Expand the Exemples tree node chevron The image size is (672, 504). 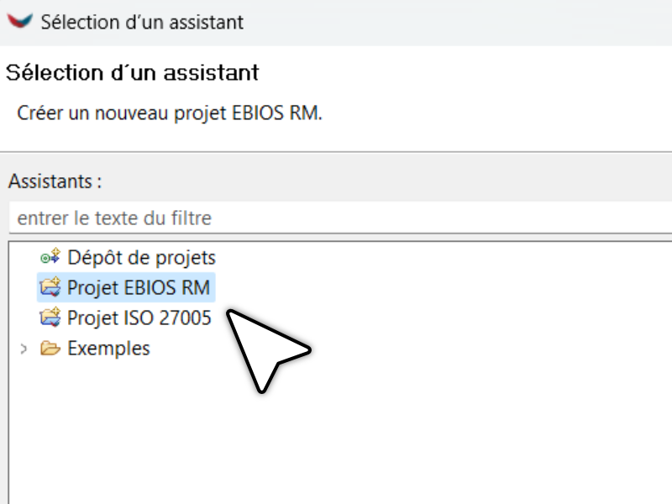coord(24,349)
